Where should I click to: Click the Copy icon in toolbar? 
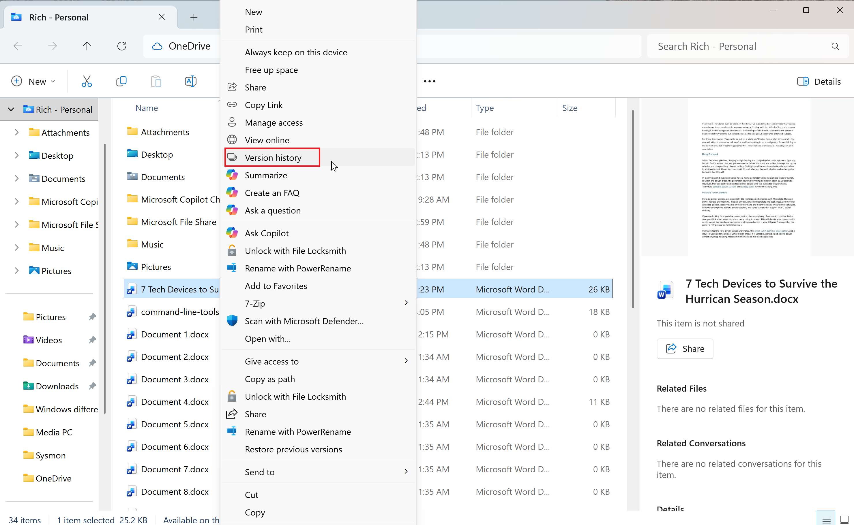[121, 82]
